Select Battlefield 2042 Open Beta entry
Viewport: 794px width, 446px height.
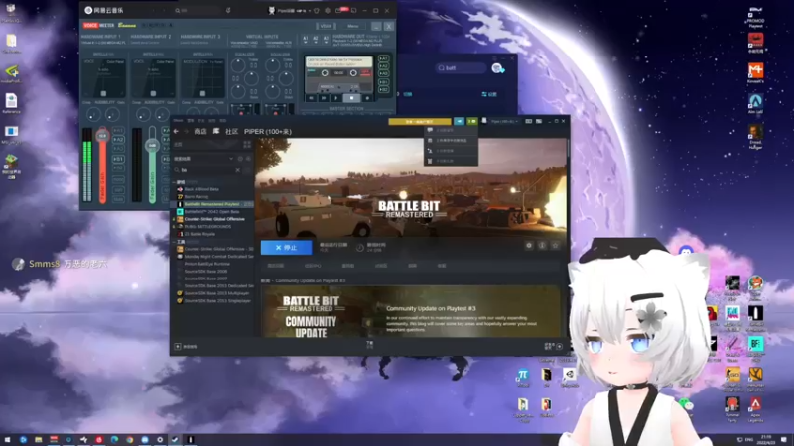(x=211, y=212)
